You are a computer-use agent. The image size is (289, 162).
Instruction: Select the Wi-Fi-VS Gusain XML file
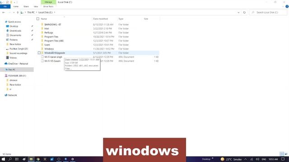pos(52,61)
